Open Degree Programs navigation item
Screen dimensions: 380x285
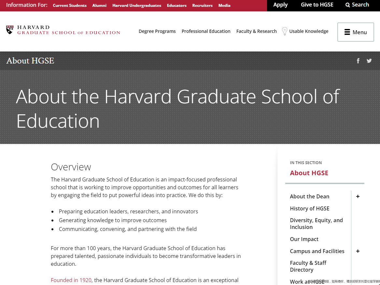(157, 31)
